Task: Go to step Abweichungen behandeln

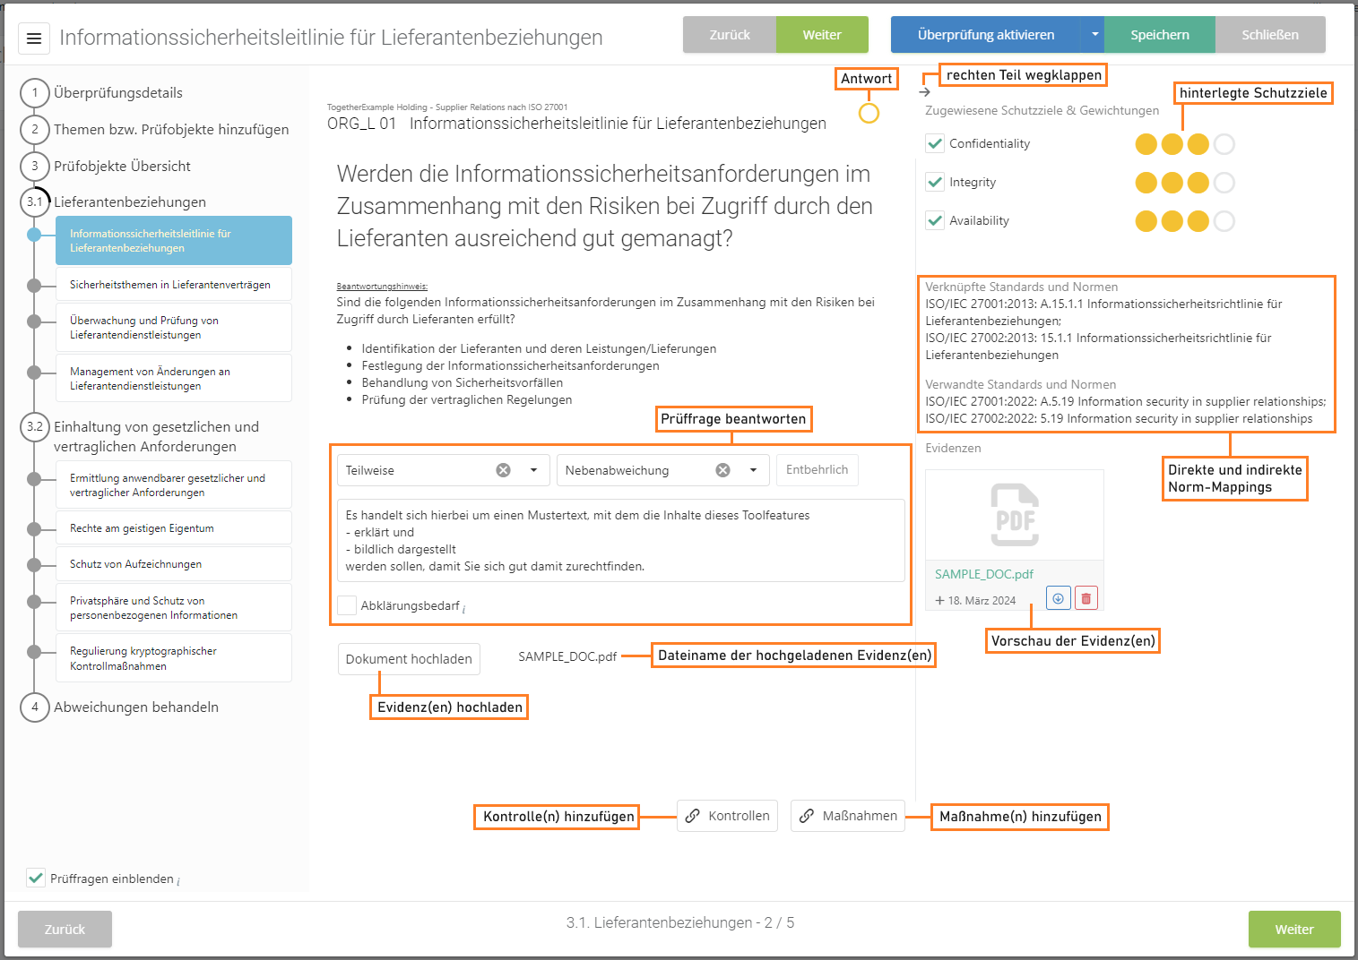Action: pyautogui.click(x=136, y=707)
